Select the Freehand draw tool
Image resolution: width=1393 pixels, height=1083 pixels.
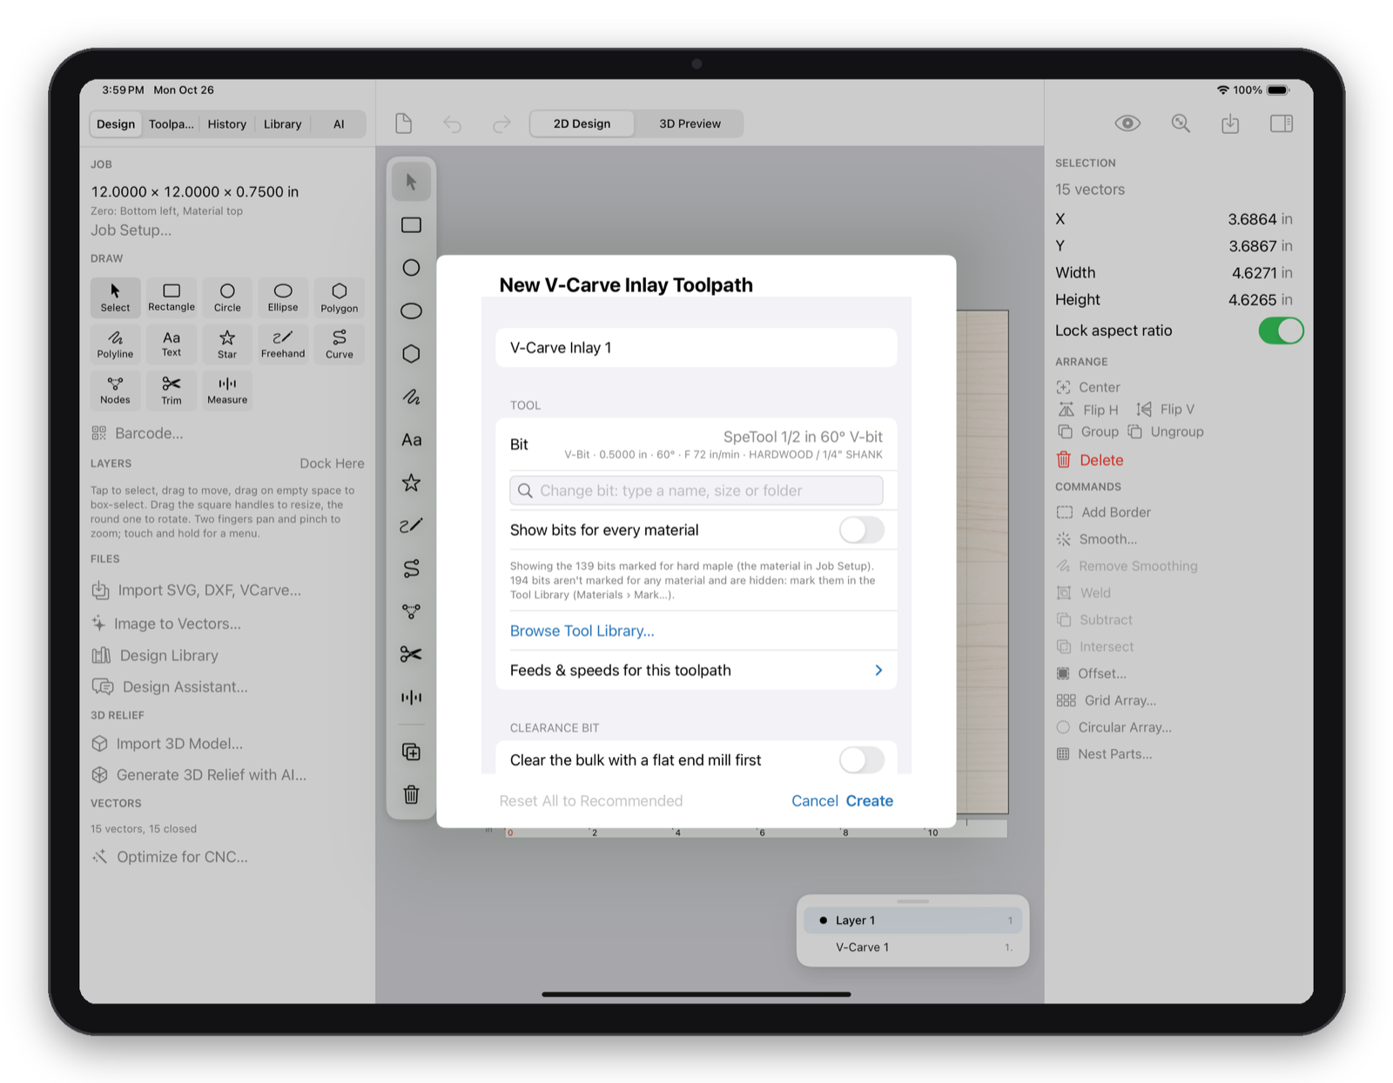(283, 344)
